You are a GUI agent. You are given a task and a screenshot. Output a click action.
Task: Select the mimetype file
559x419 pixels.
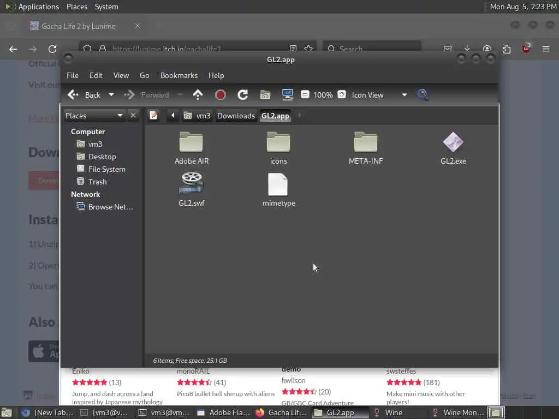278,189
